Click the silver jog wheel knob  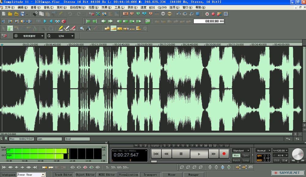click(298, 154)
